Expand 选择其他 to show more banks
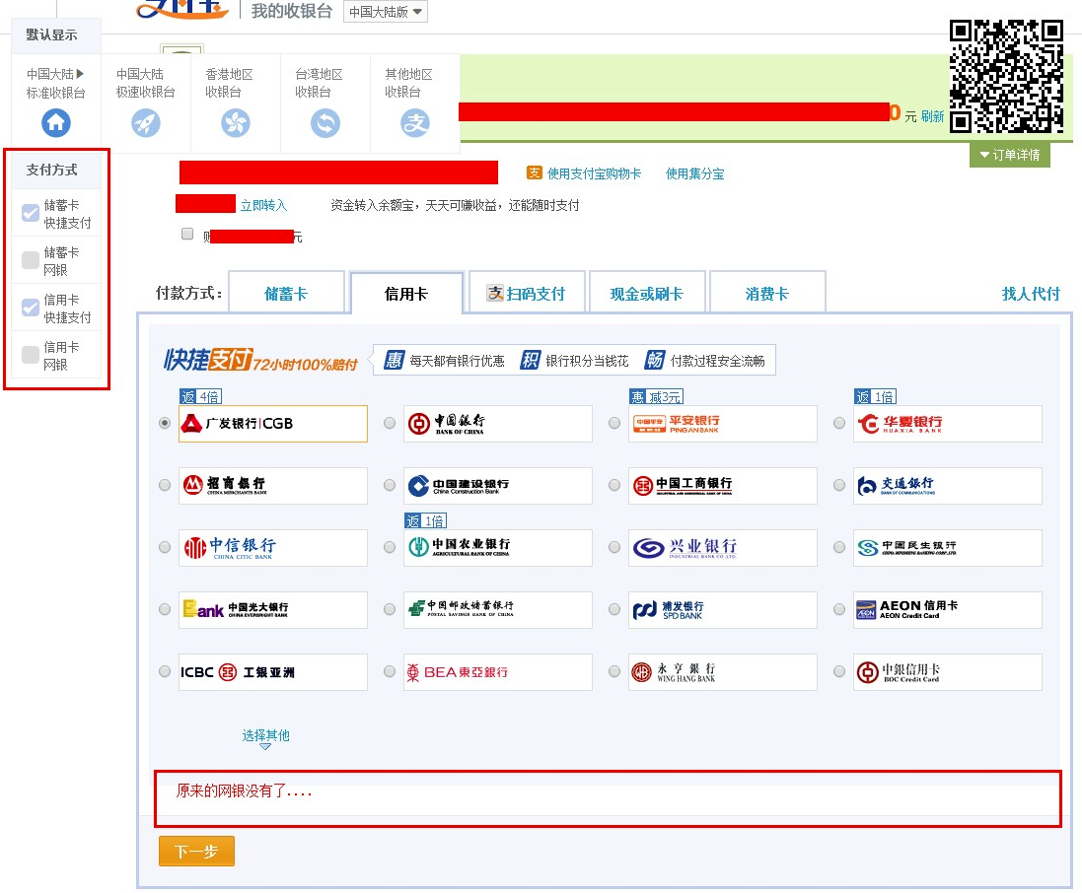This screenshot has width=1082, height=893. [x=265, y=737]
